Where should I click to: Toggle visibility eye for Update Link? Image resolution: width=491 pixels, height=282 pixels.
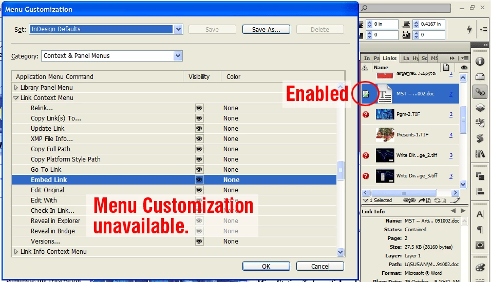pyautogui.click(x=199, y=129)
